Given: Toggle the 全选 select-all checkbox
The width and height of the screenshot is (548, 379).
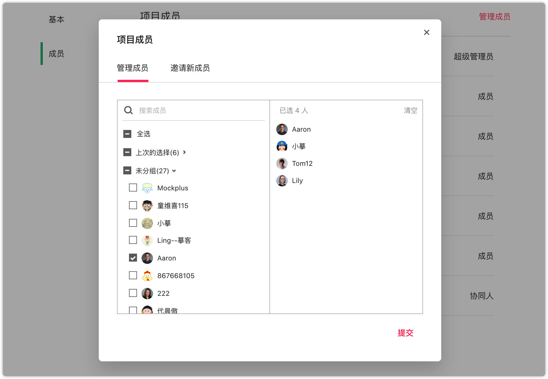Looking at the screenshot, I should pyautogui.click(x=127, y=134).
